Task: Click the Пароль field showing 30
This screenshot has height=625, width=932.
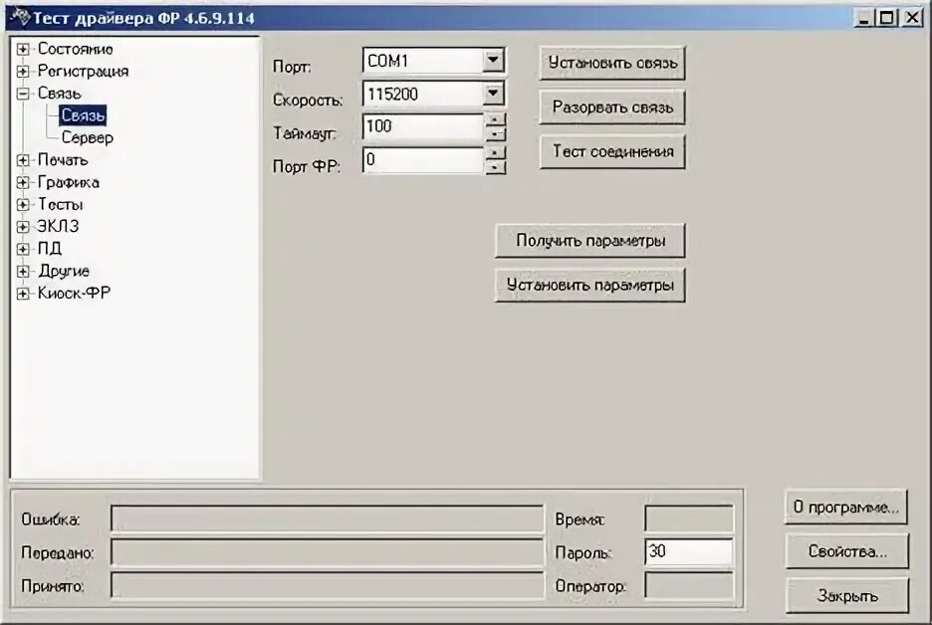Action: (x=689, y=552)
